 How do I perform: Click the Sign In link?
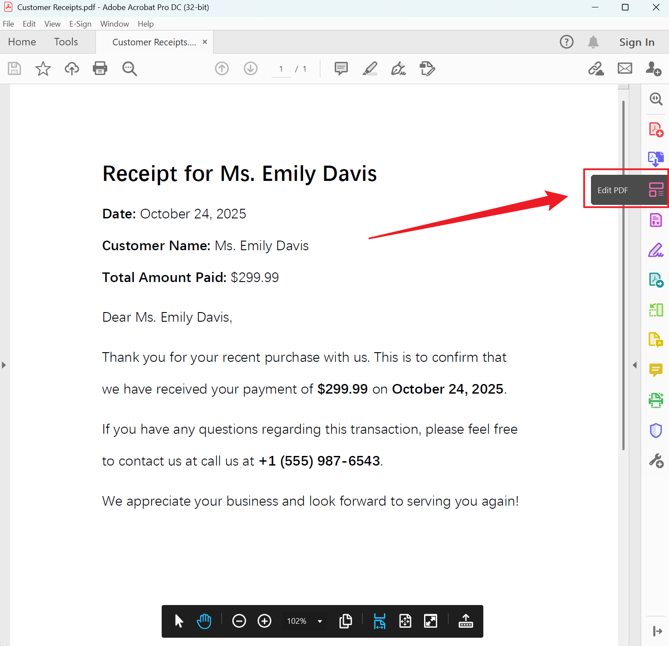coord(636,42)
